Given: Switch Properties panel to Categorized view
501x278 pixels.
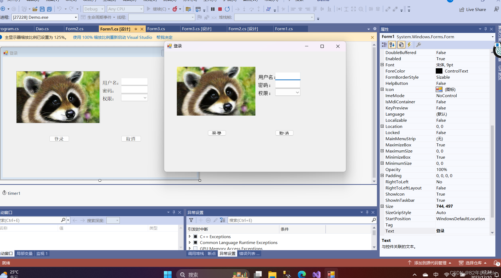Looking at the screenshot, I should (384, 45).
